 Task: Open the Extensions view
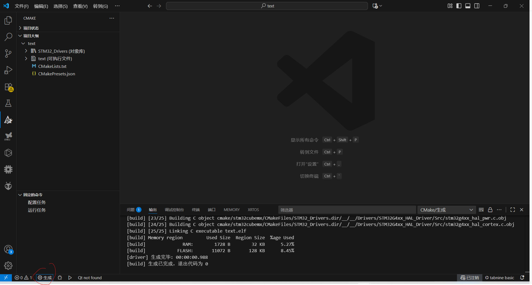pos(8,87)
